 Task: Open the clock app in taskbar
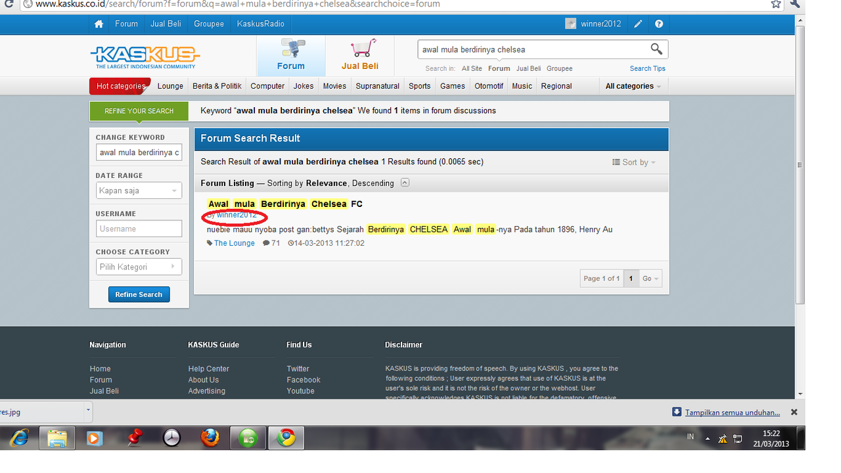(171, 438)
